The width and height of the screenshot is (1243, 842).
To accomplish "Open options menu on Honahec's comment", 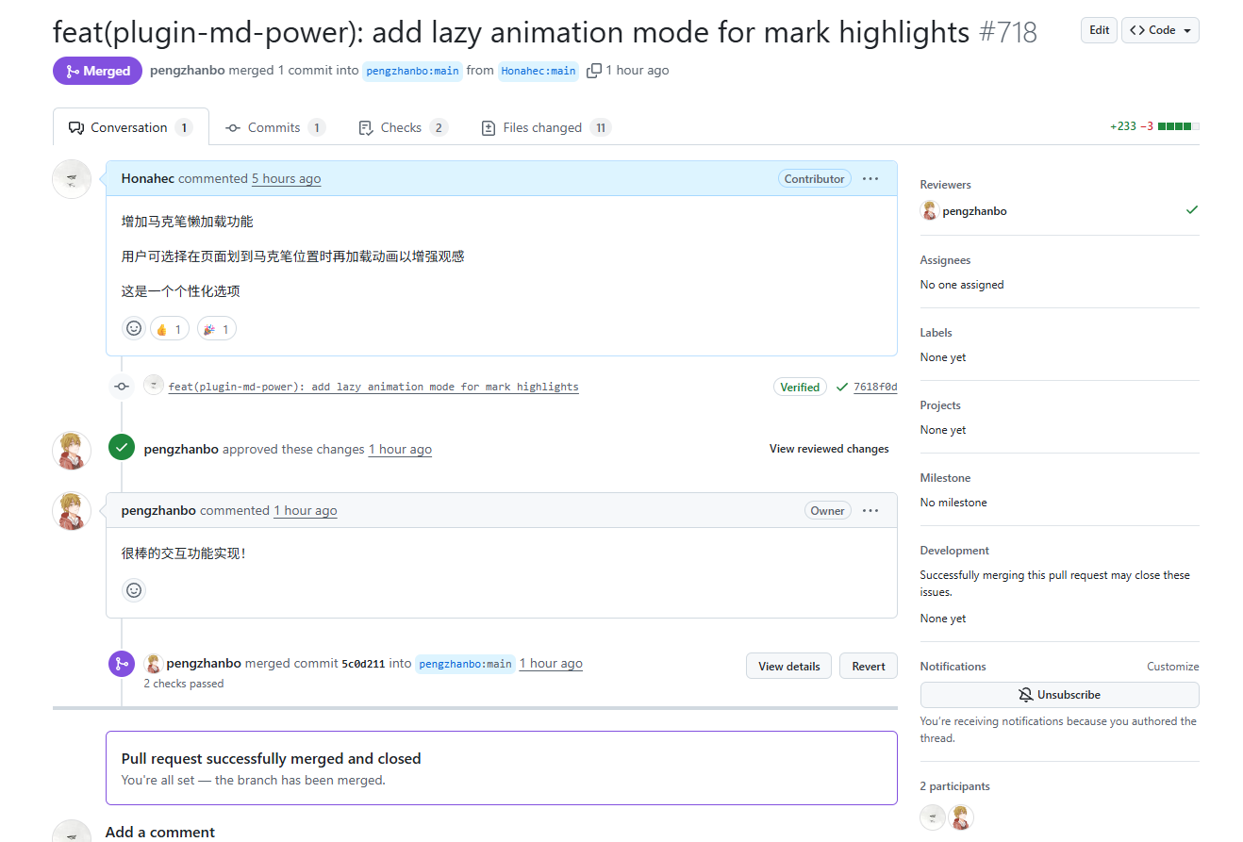I will coord(870,179).
